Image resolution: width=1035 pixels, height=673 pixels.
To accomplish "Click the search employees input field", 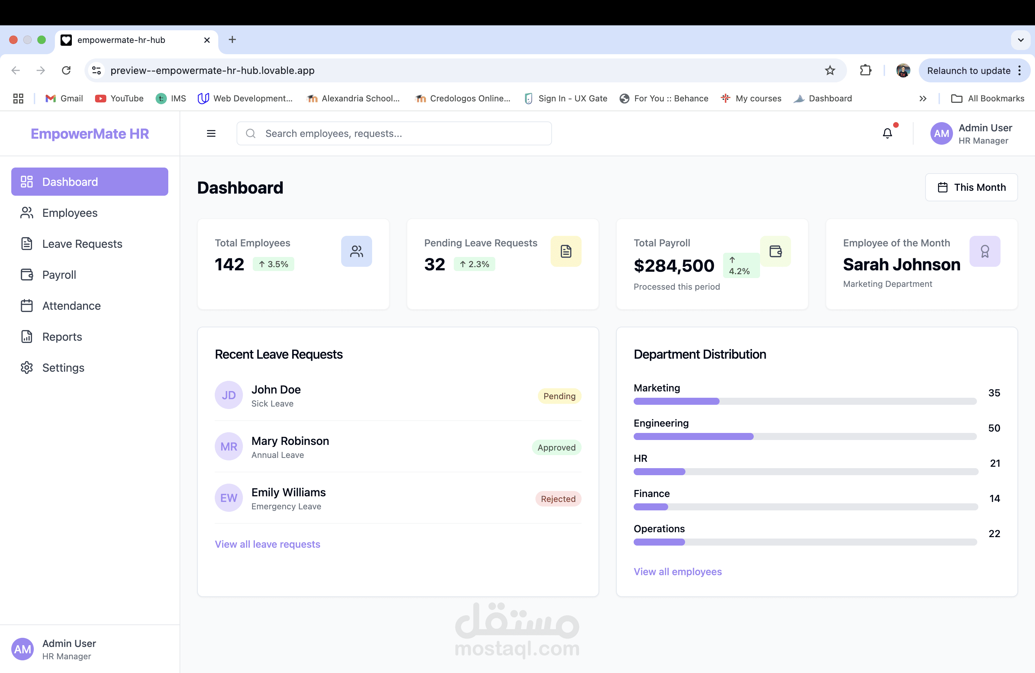I will tap(394, 133).
